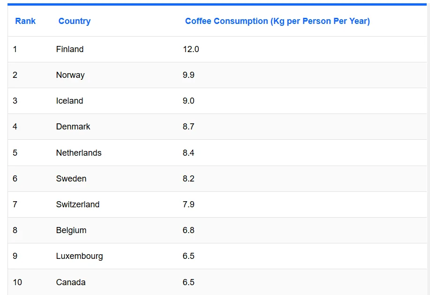430x295 pixels.
Task: Select the Belgium country cell
Action: (71, 230)
